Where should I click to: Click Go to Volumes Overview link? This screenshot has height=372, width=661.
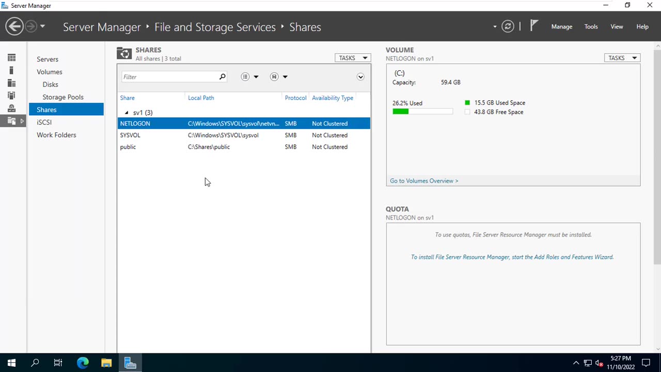coord(424,181)
